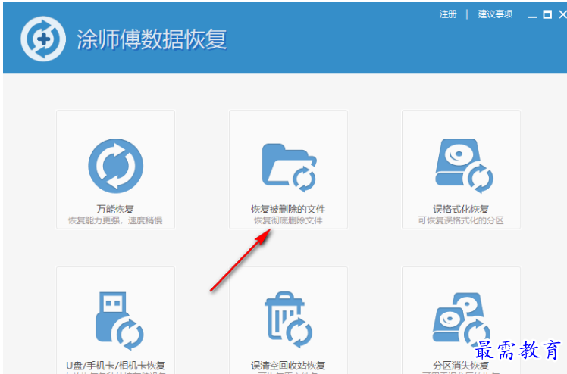Click the 涂师傅数据恢复 app logo icon
This screenshot has height=374, width=567.
point(43,39)
